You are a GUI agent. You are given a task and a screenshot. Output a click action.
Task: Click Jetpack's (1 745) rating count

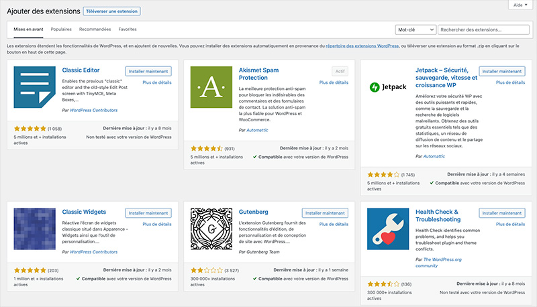pyautogui.click(x=408, y=175)
